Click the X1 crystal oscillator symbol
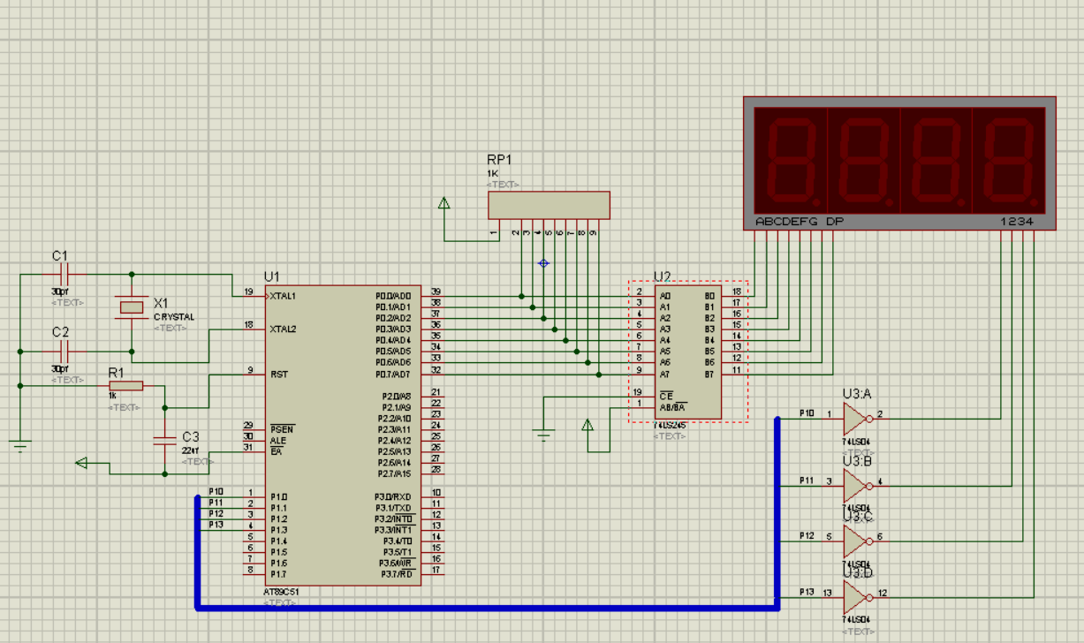The height and width of the screenshot is (643, 1084). (132, 306)
